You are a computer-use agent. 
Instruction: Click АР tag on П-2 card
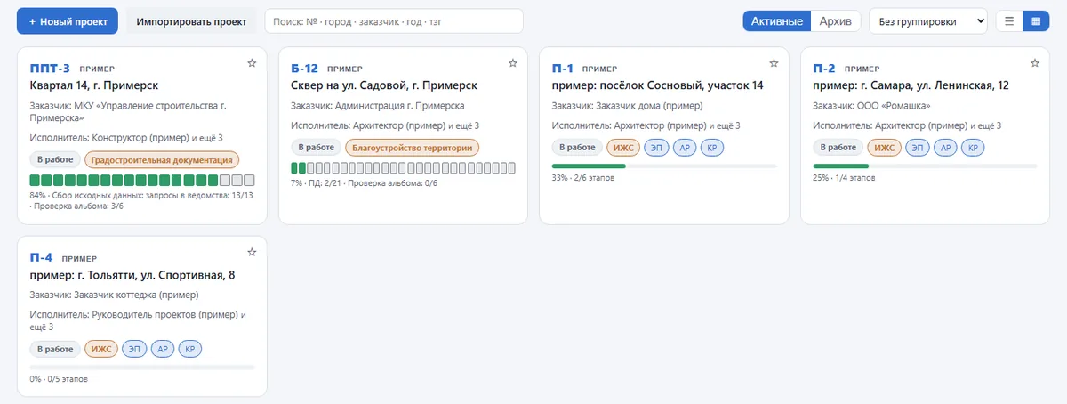[x=947, y=148]
